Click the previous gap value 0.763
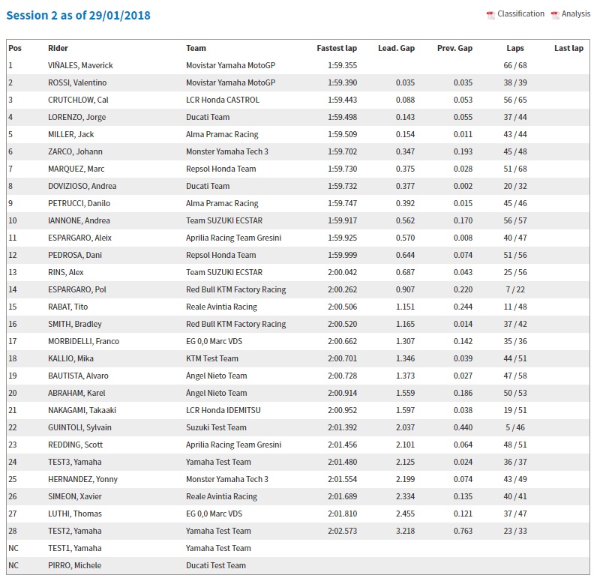The height and width of the screenshot is (584, 600). (x=463, y=531)
